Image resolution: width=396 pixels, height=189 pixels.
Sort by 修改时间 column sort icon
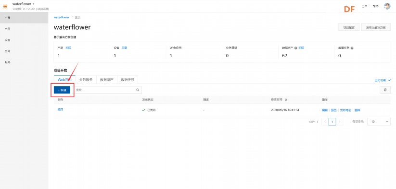[286, 100]
